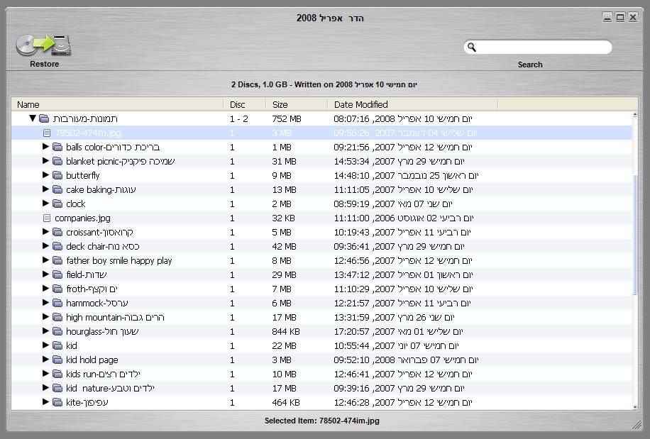
Task: Click the kite folder icon
Action: tap(57, 402)
